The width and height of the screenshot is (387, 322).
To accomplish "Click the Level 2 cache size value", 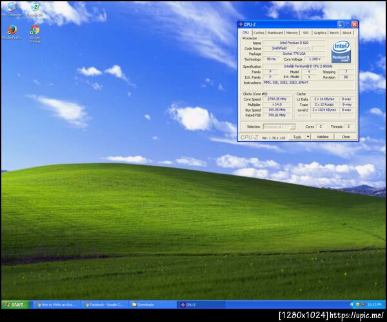I will click(x=324, y=110).
